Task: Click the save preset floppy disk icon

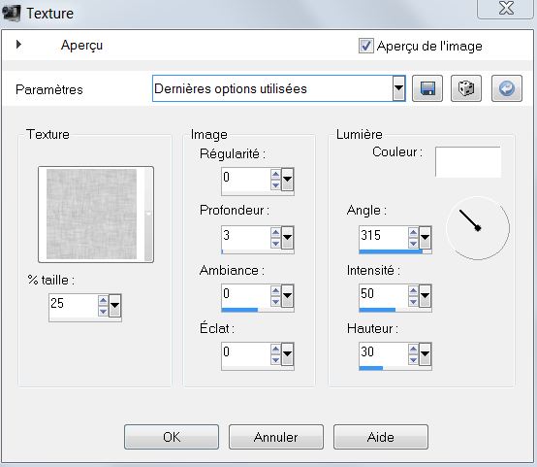Action: (427, 88)
